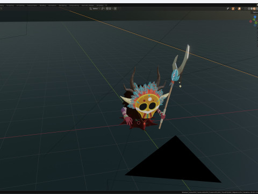
Task: Click lower green Y axis gizmo circle
Action: 256,23
